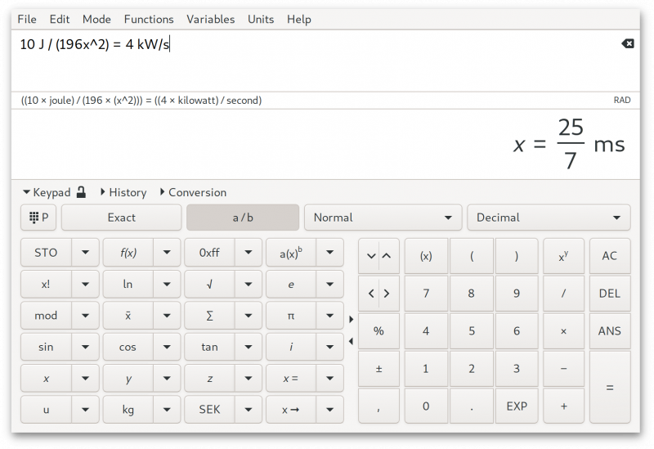Toggle the RAD angle unit indicator
Screen dimensions: 654x449
tap(622, 100)
